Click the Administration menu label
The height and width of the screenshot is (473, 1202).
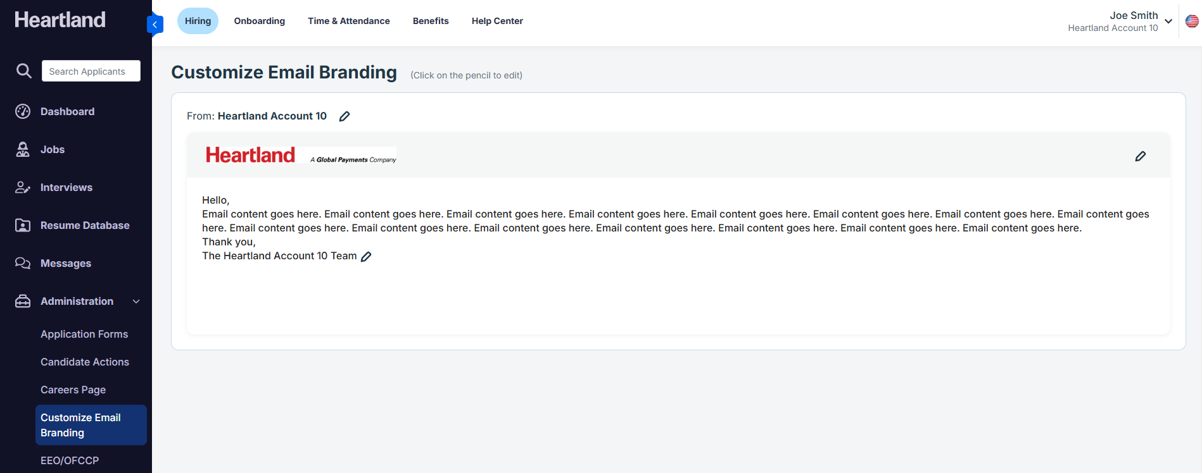(77, 301)
